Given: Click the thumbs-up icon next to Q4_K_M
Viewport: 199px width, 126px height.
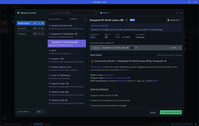Looking at the screenshot, I should tap(136, 48).
